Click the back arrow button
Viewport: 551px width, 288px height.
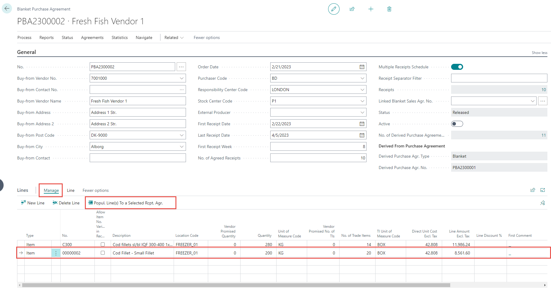point(7,9)
